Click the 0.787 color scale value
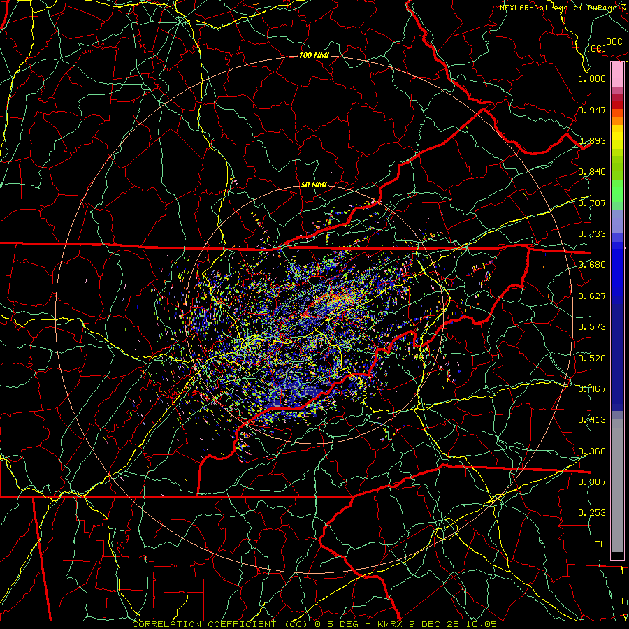Screen dimensions: 629x629 click(x=592, y=203)
